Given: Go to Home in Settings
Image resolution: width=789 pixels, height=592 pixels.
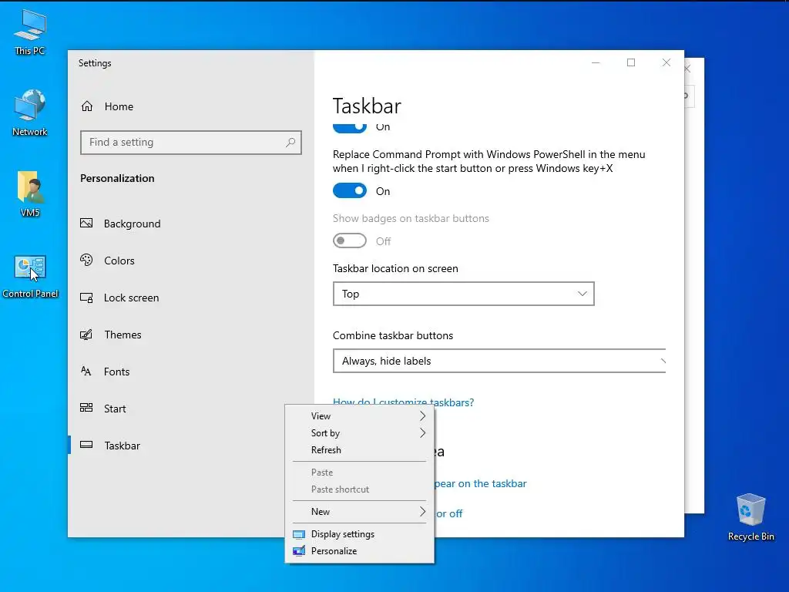Looking at the screenshot, I should tap(191, 106).
